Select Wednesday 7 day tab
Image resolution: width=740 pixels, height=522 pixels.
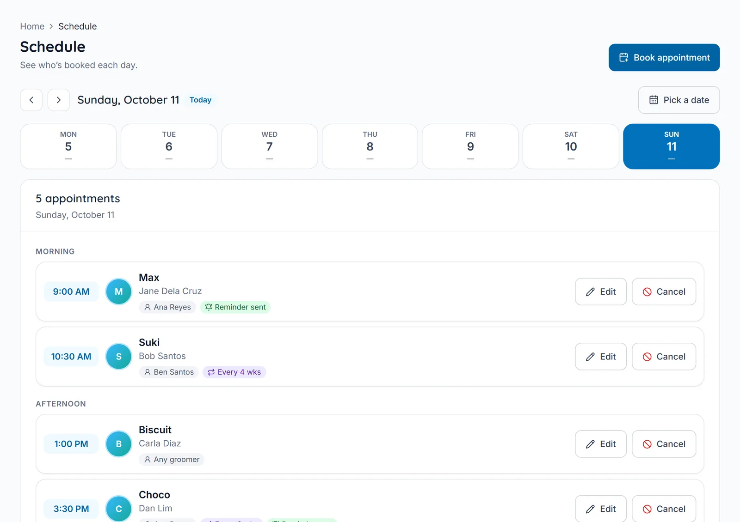(270, 146)
